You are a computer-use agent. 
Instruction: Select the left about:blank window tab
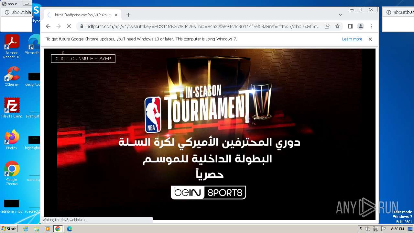pos(11,4)
